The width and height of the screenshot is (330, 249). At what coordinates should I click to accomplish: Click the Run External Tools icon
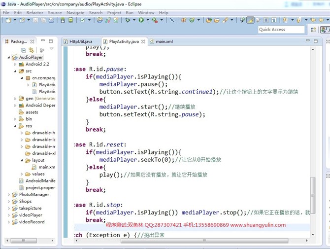[x=155, y=20]
